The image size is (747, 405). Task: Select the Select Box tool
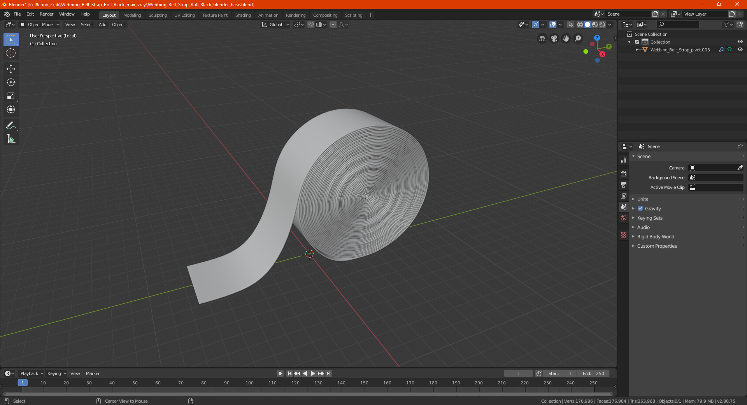tap(11, 40)
